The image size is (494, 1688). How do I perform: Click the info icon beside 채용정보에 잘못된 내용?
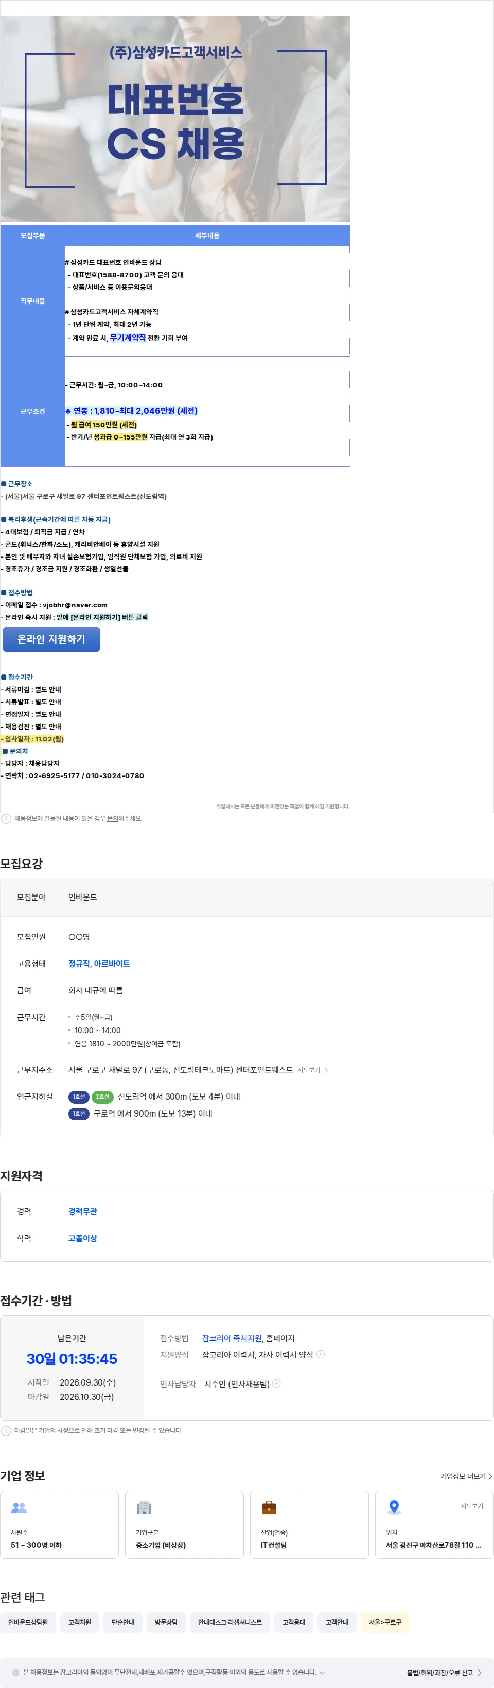tap(6, 818)
